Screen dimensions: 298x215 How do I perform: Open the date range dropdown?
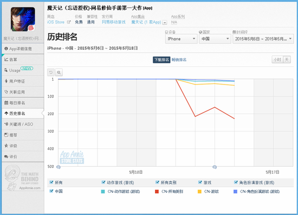click(x=263, y=39)
